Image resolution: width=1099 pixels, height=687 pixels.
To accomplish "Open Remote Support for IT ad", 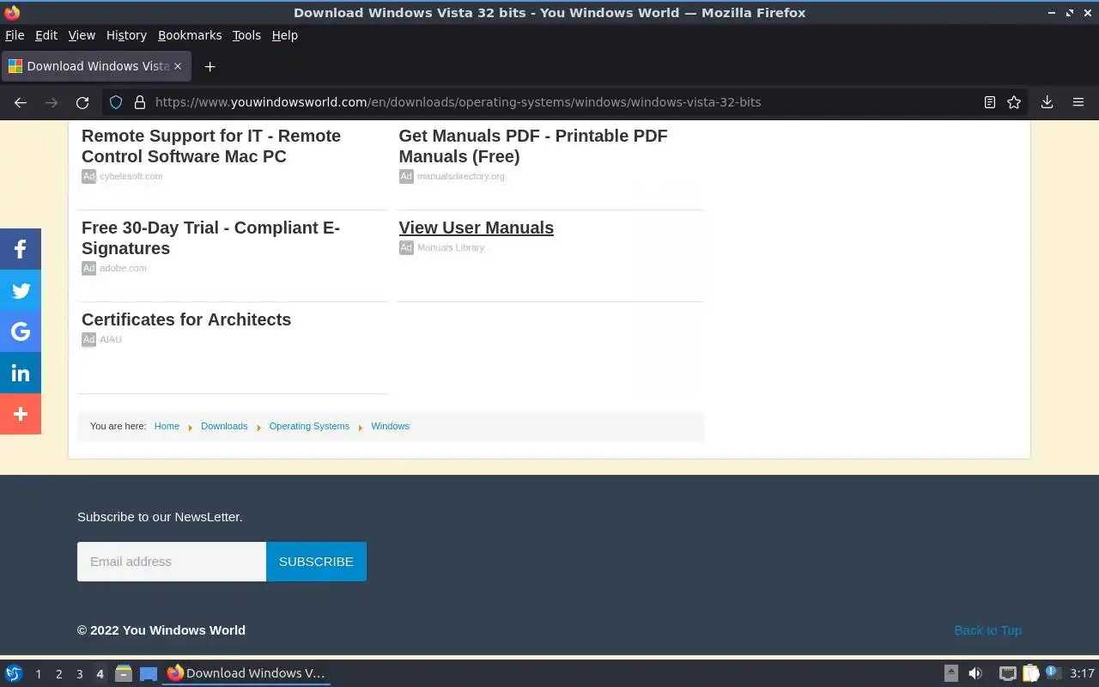I will click(x=211, y=146).
